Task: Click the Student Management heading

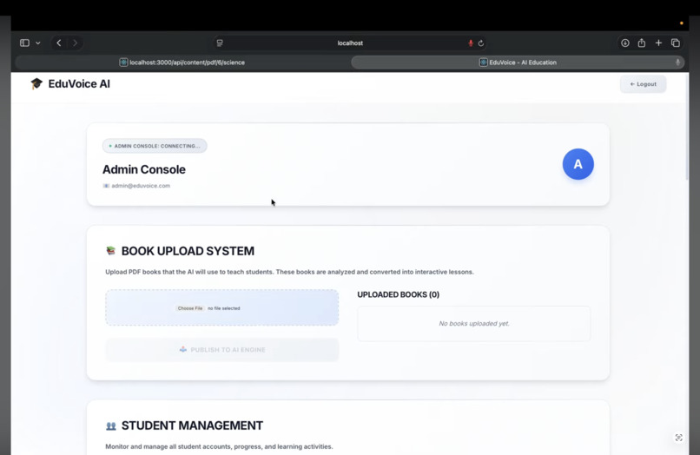Action: [x=192, y=425]
